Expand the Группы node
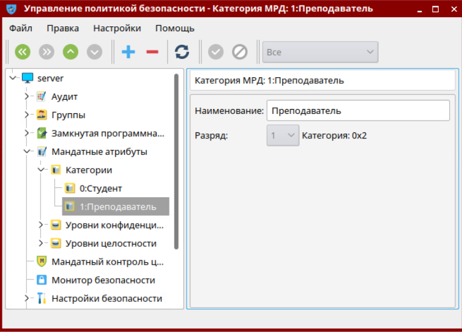Viewport: 462px width, 332px height. click(x=26, y=115)
